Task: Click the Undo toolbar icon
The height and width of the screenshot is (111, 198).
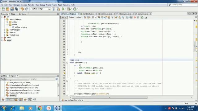Action: click(22, 9)
